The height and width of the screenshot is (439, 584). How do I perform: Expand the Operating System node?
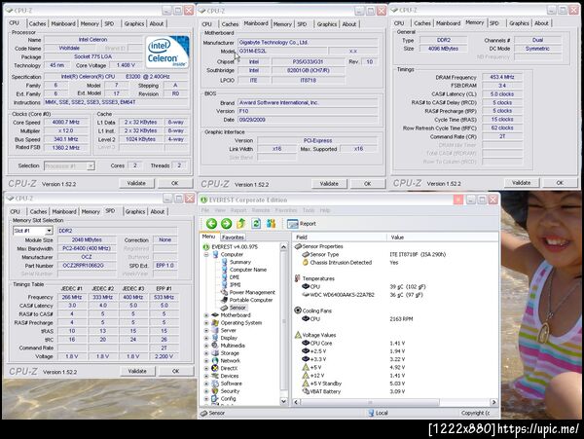pos(206,323)
